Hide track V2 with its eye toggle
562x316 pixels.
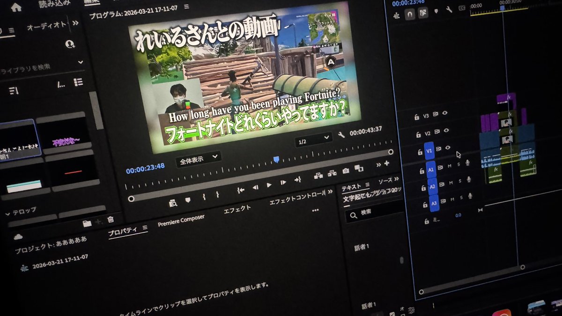[445, 131]
